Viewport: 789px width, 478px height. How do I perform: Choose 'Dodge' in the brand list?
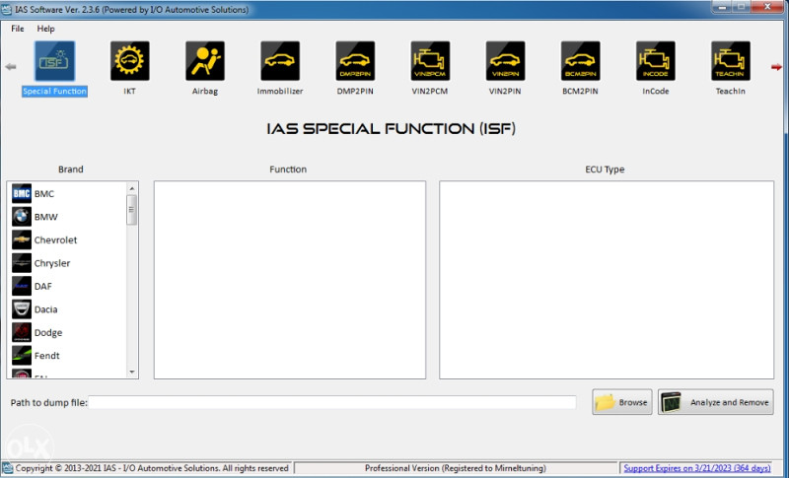coord(48,333)
